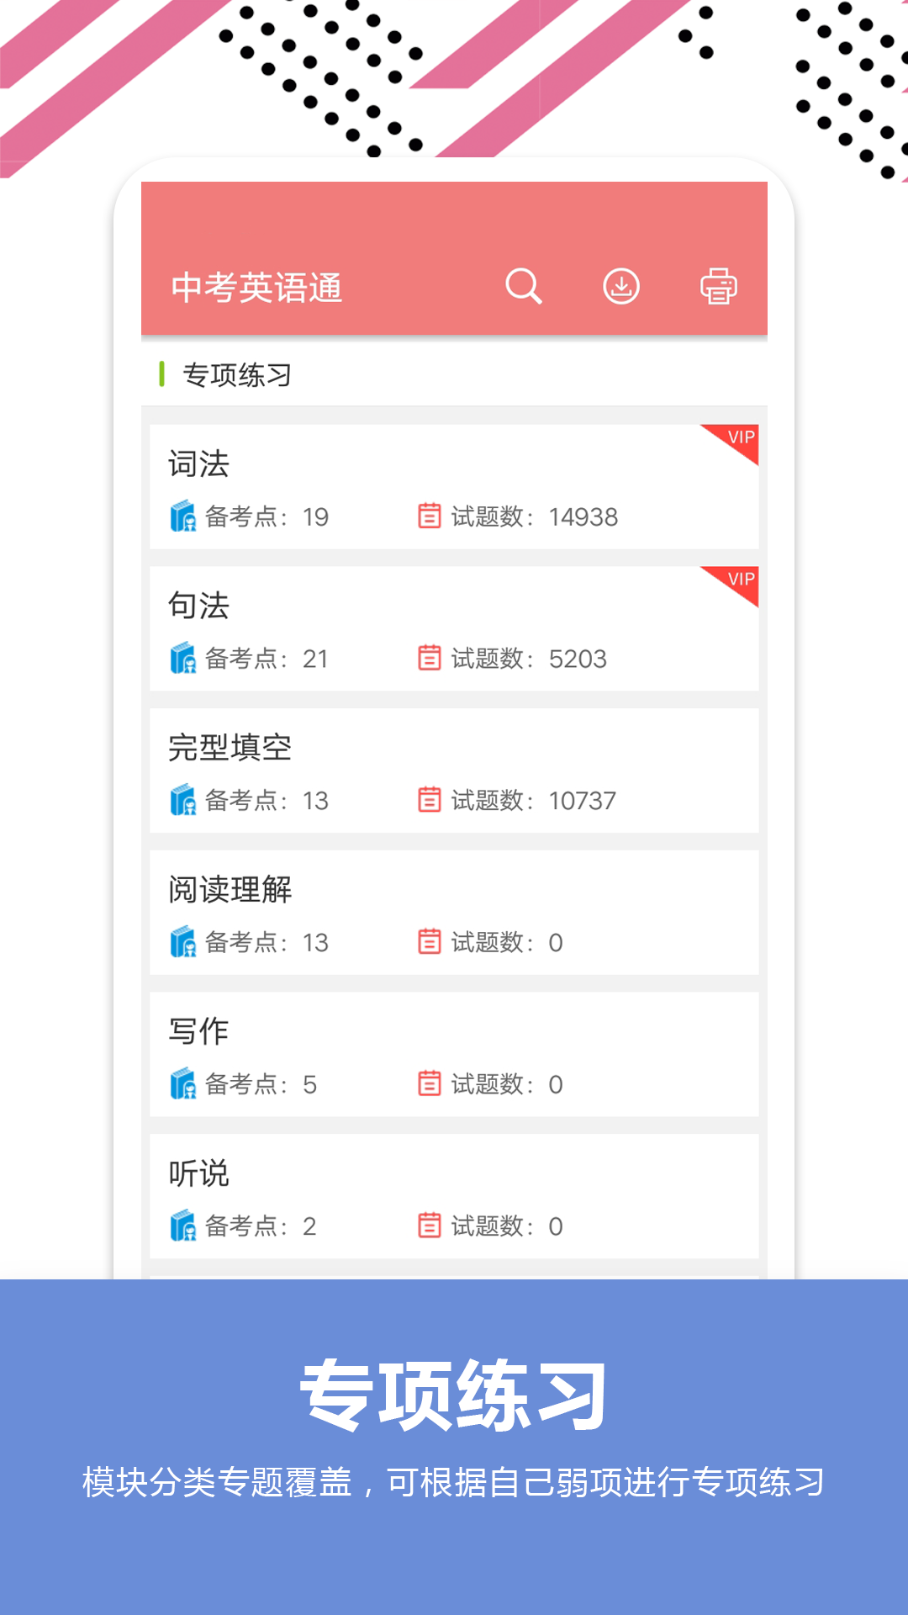Tap the book icon in 写作 row
Screen dimensions: 908x1615
pyautogui.click(x=182, y=1083)
